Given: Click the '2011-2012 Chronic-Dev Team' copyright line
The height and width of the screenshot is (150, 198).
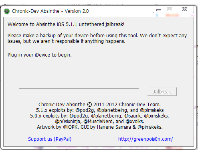Looking at the screenshot, I should pos(99,105).
